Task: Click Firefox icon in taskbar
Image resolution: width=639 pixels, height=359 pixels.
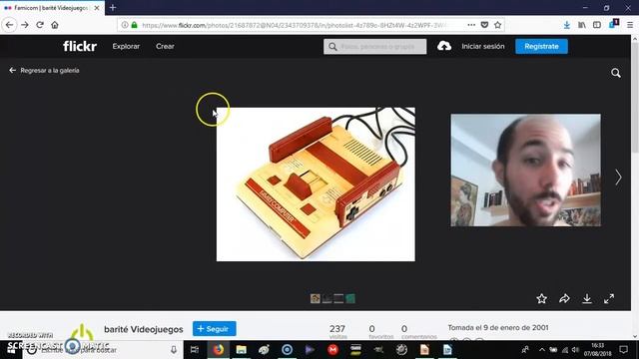Action: 219,350
